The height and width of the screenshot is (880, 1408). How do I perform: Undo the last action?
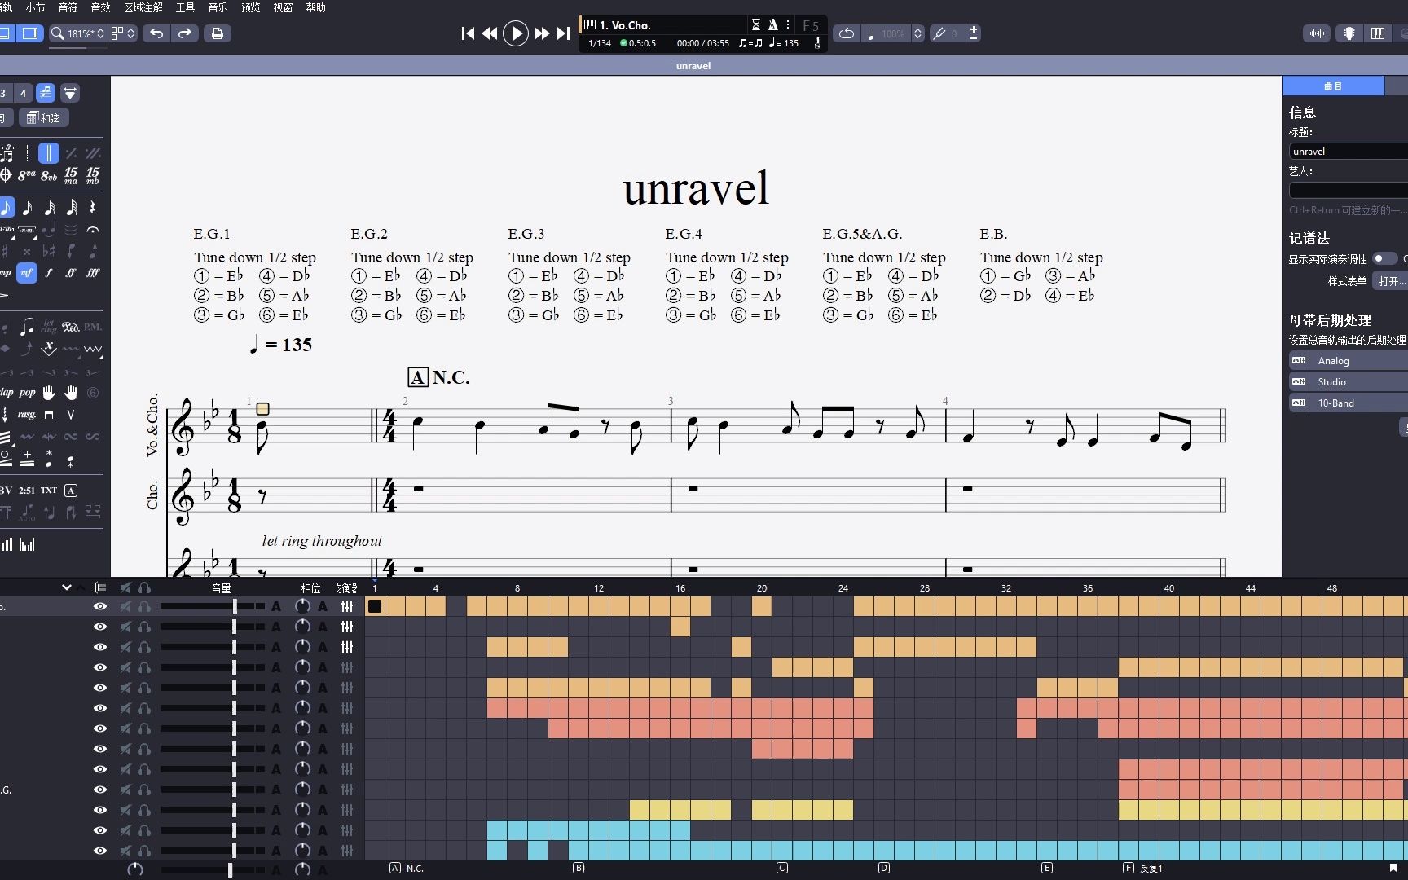156,33
